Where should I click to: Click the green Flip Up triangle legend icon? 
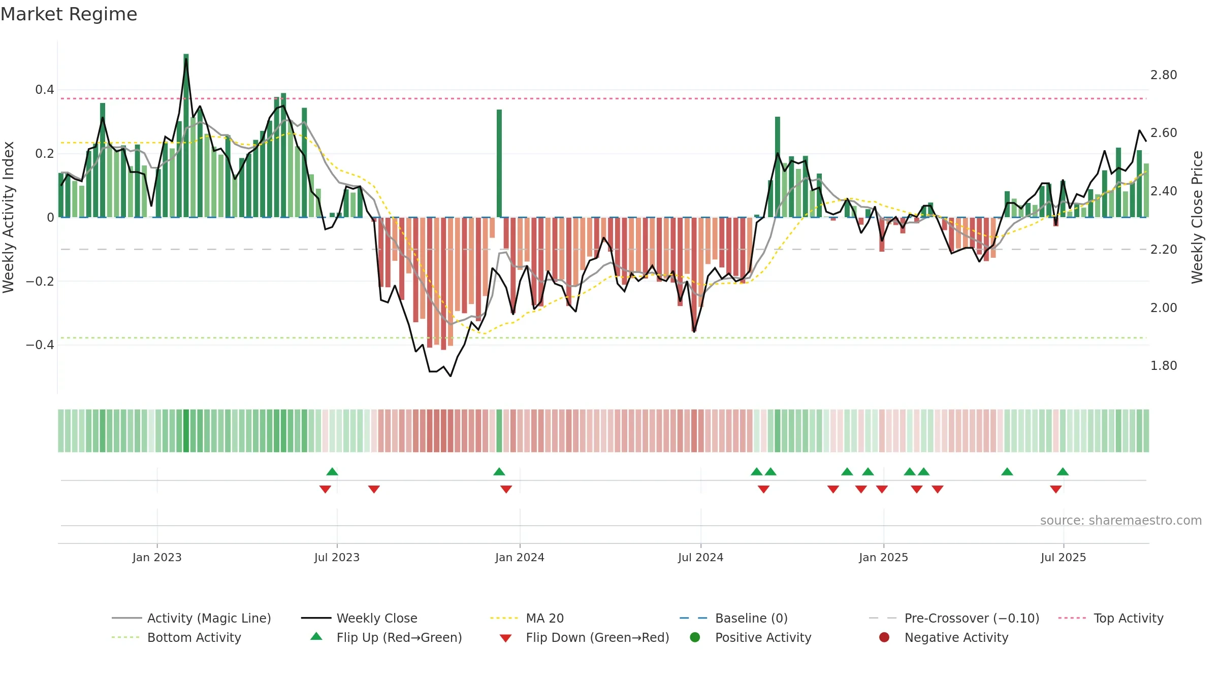tap(316, 636)
